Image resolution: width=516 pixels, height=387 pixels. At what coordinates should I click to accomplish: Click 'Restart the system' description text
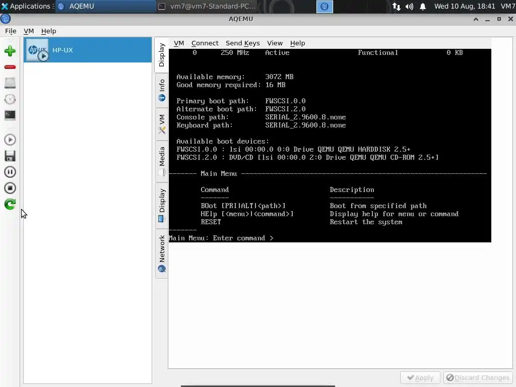click(x=366, y=222)
